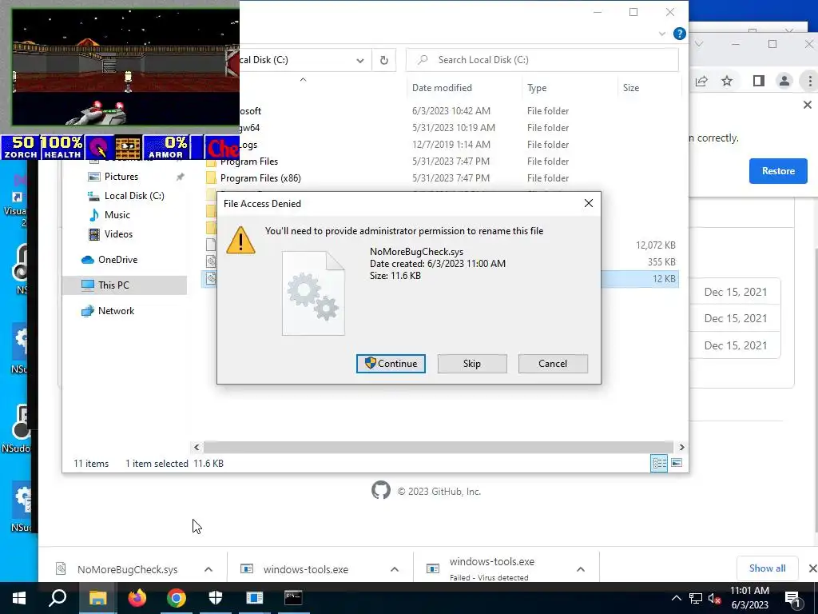
Task: Dismiss the Chrome restore notification
Action: pos(808,105)
